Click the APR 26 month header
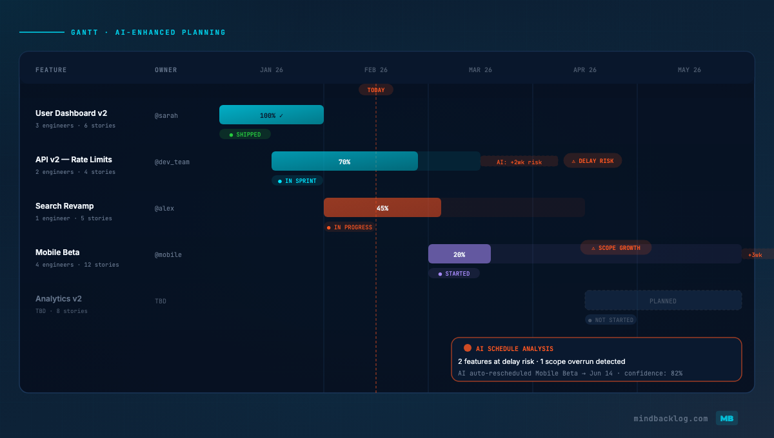 click(585, 70)
